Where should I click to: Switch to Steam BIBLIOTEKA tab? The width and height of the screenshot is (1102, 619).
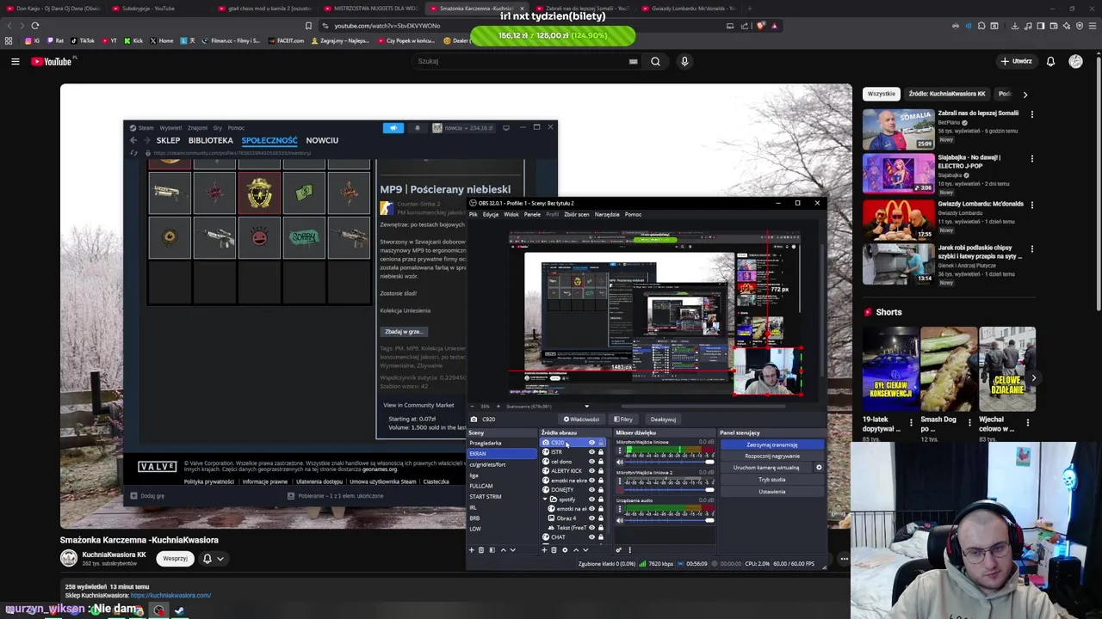(211, 140)
